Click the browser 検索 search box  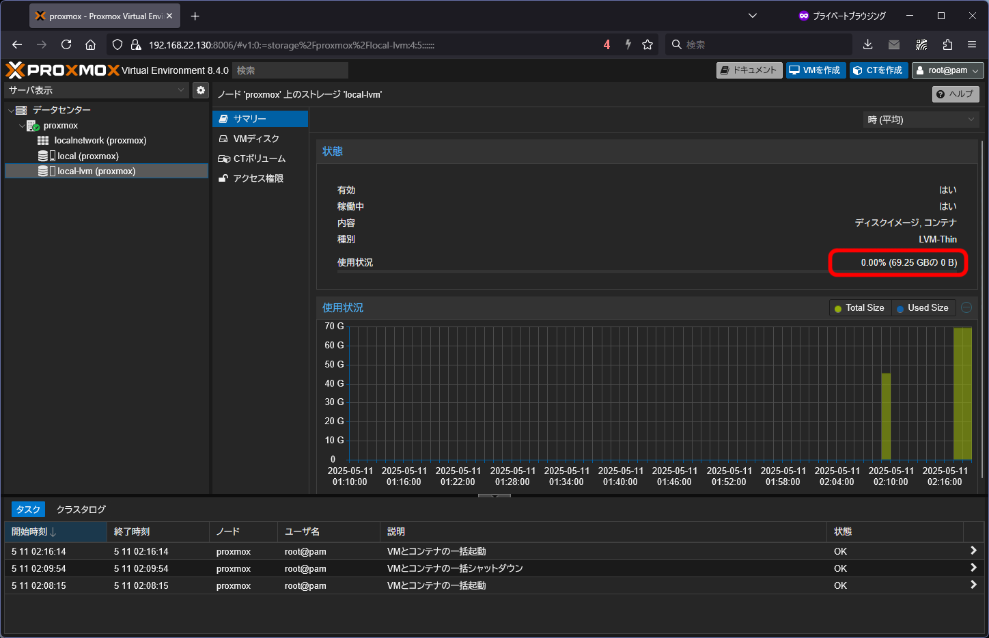[x=758, y=44]
